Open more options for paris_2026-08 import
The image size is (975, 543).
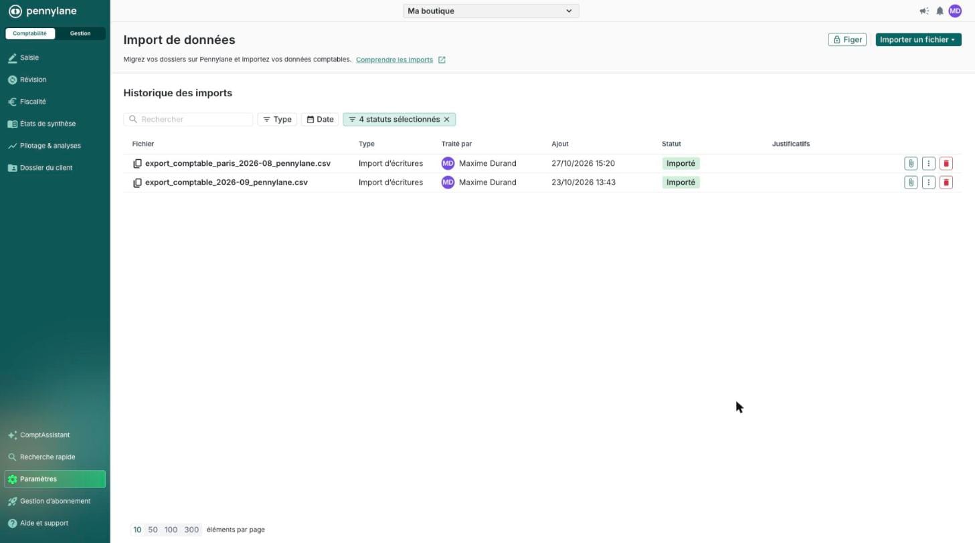[x=928, y=163]
